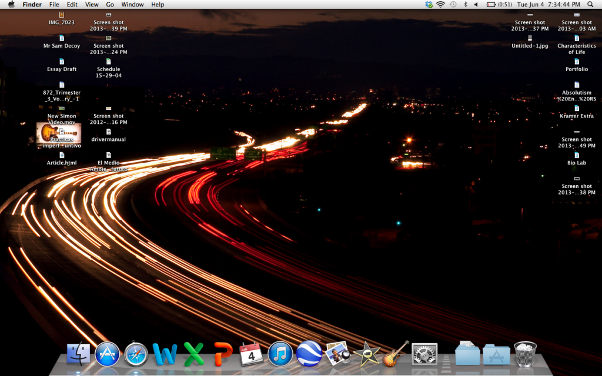
Task: Open the File menu
Action: pyautogui.click(x=54, y=4)
